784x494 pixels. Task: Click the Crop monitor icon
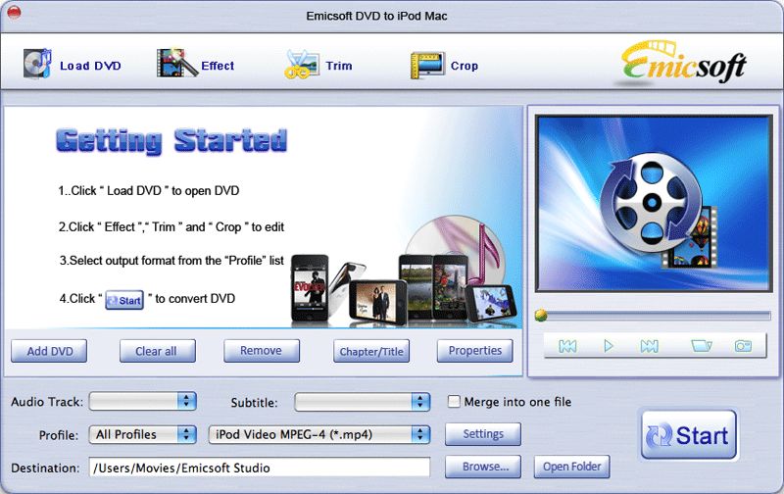[427, 66]
